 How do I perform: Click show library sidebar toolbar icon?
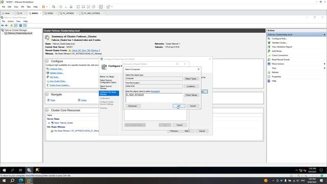pos(78,7)
